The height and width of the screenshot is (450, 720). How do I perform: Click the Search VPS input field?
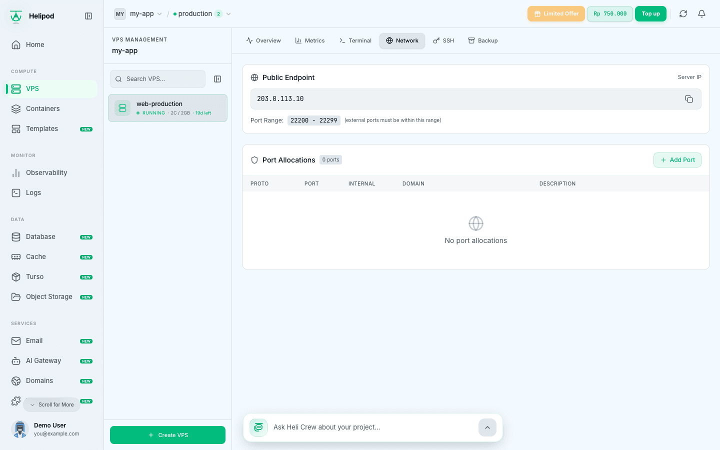coord(157,79)
